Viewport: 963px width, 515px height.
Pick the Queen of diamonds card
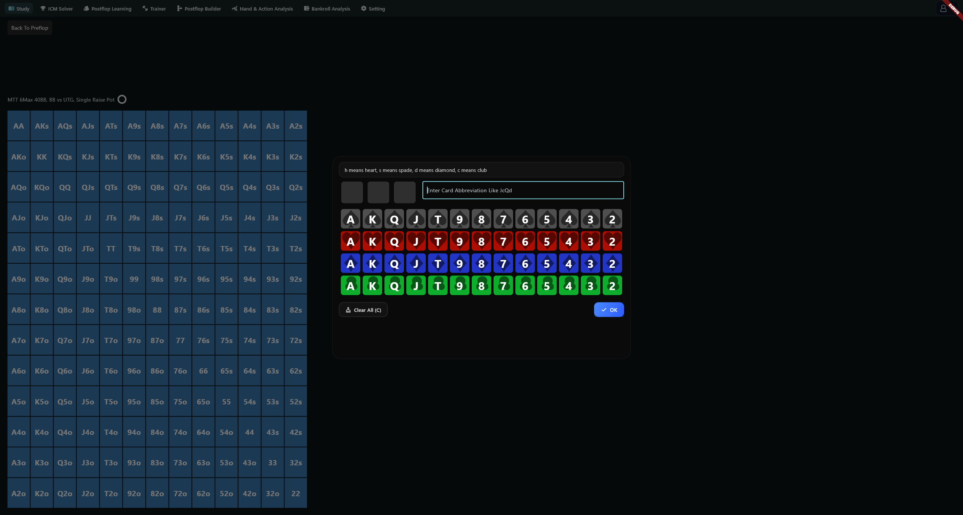click(394, 263)
